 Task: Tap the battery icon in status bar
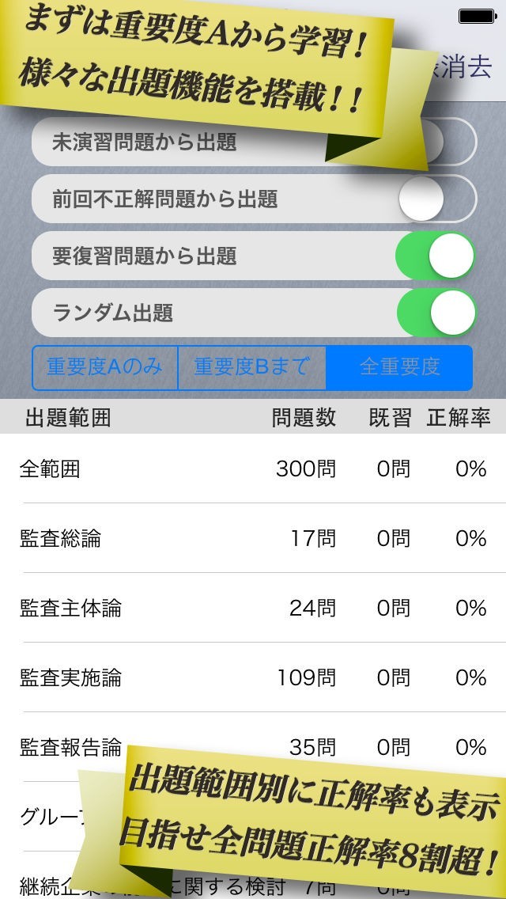477,16
